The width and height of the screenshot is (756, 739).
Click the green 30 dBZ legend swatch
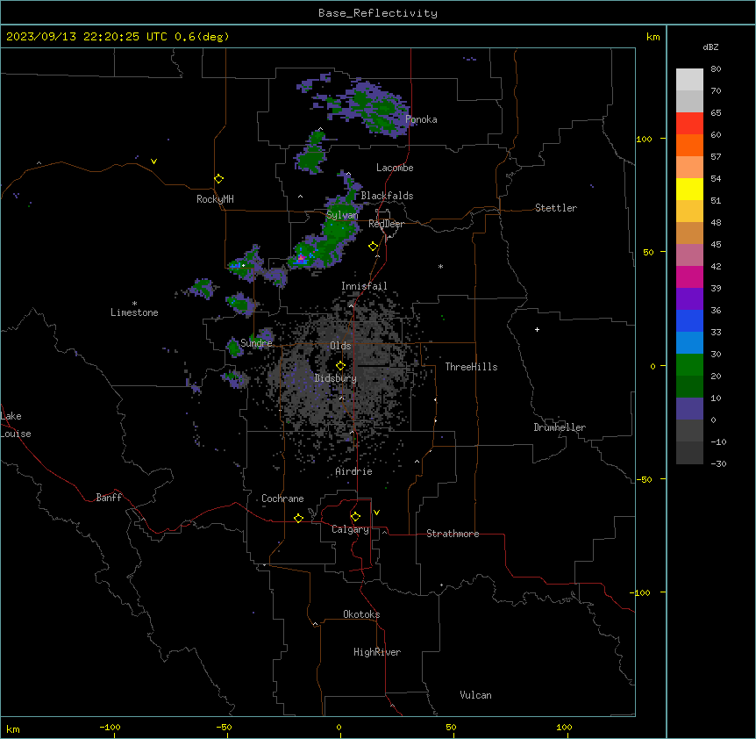pos(689,365)
